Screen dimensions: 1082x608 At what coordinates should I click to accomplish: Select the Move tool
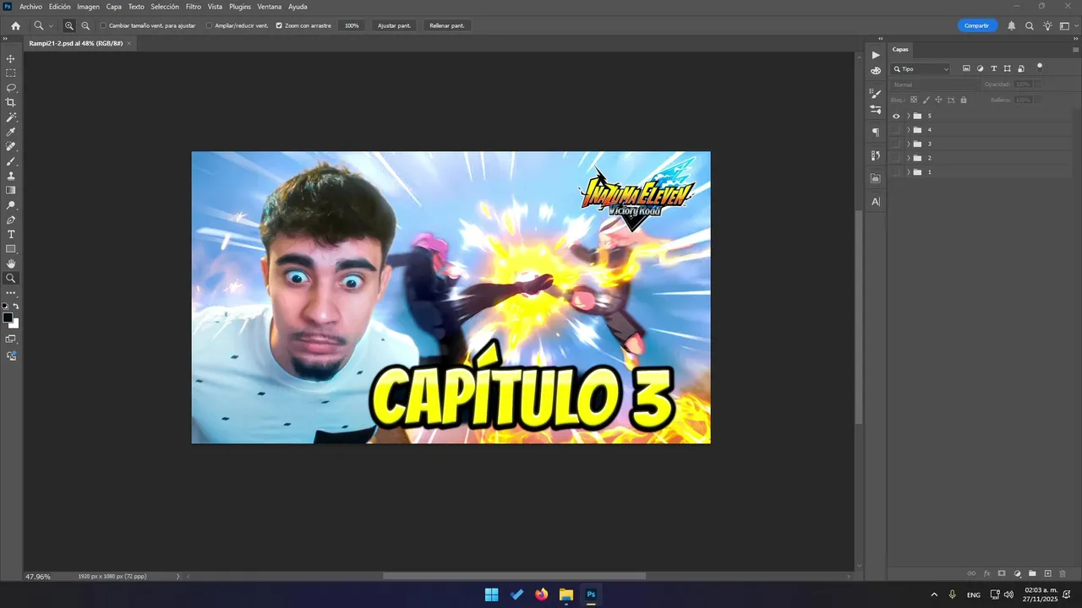[11, 59]
